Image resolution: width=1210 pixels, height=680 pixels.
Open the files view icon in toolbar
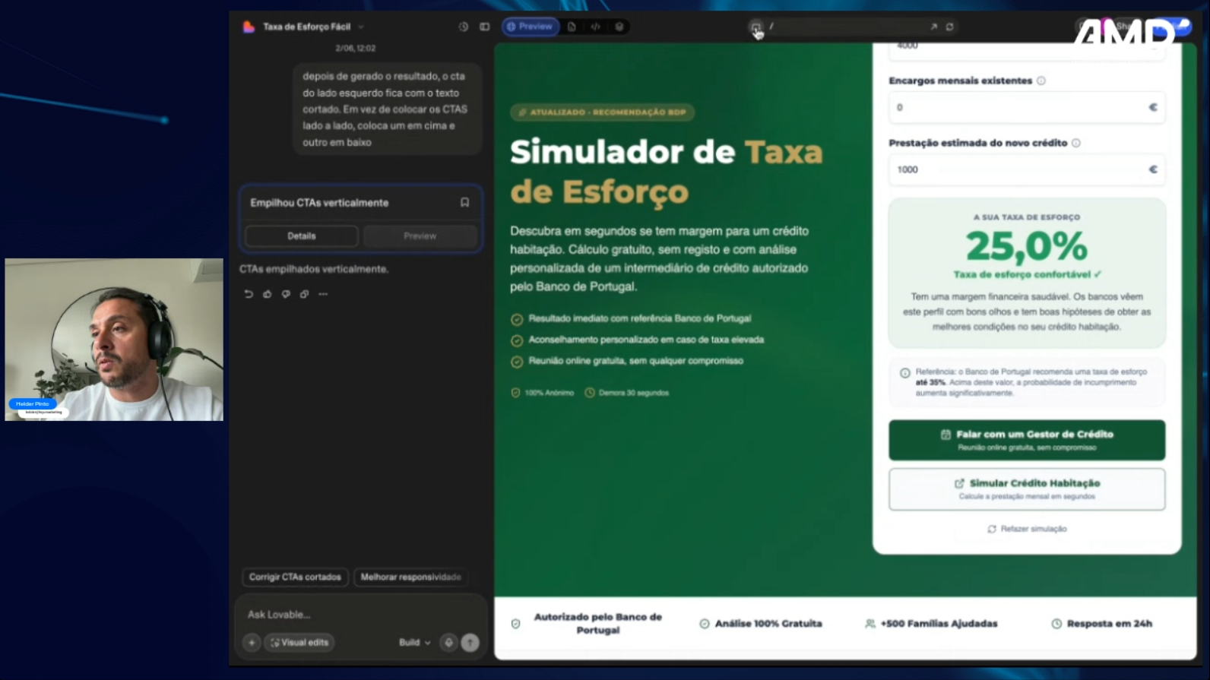tap(572, 27)
